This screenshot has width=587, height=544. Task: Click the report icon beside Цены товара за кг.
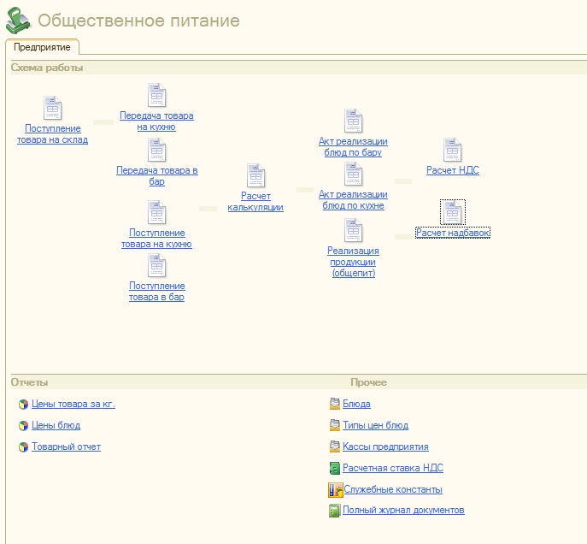(23, 405)
